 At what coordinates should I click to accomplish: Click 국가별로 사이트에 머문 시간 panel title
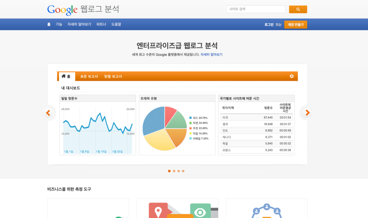(x=239, y=98)
